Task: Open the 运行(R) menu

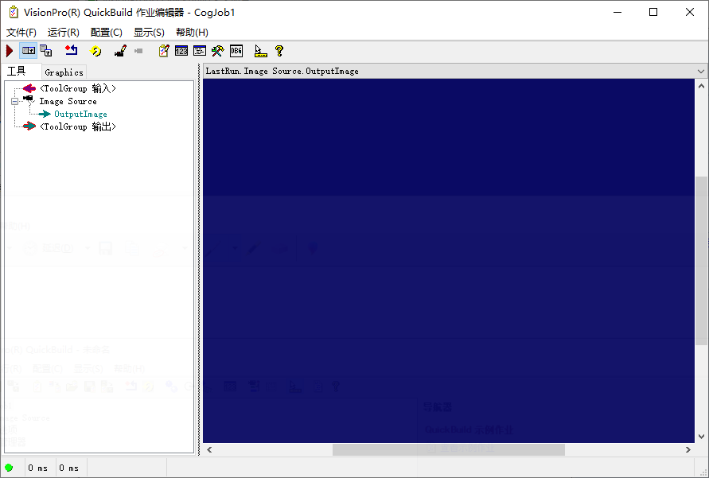Action: (x=63, y=32)
